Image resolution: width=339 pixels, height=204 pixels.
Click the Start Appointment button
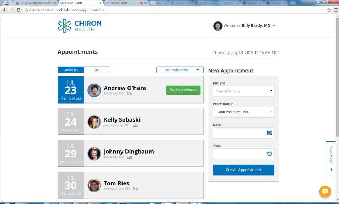(x=183, y=90)
